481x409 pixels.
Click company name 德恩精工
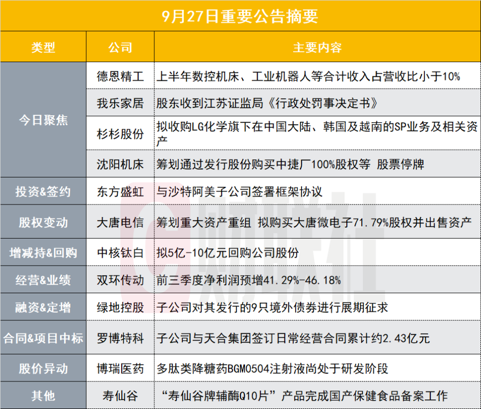[x=120, y=76]
